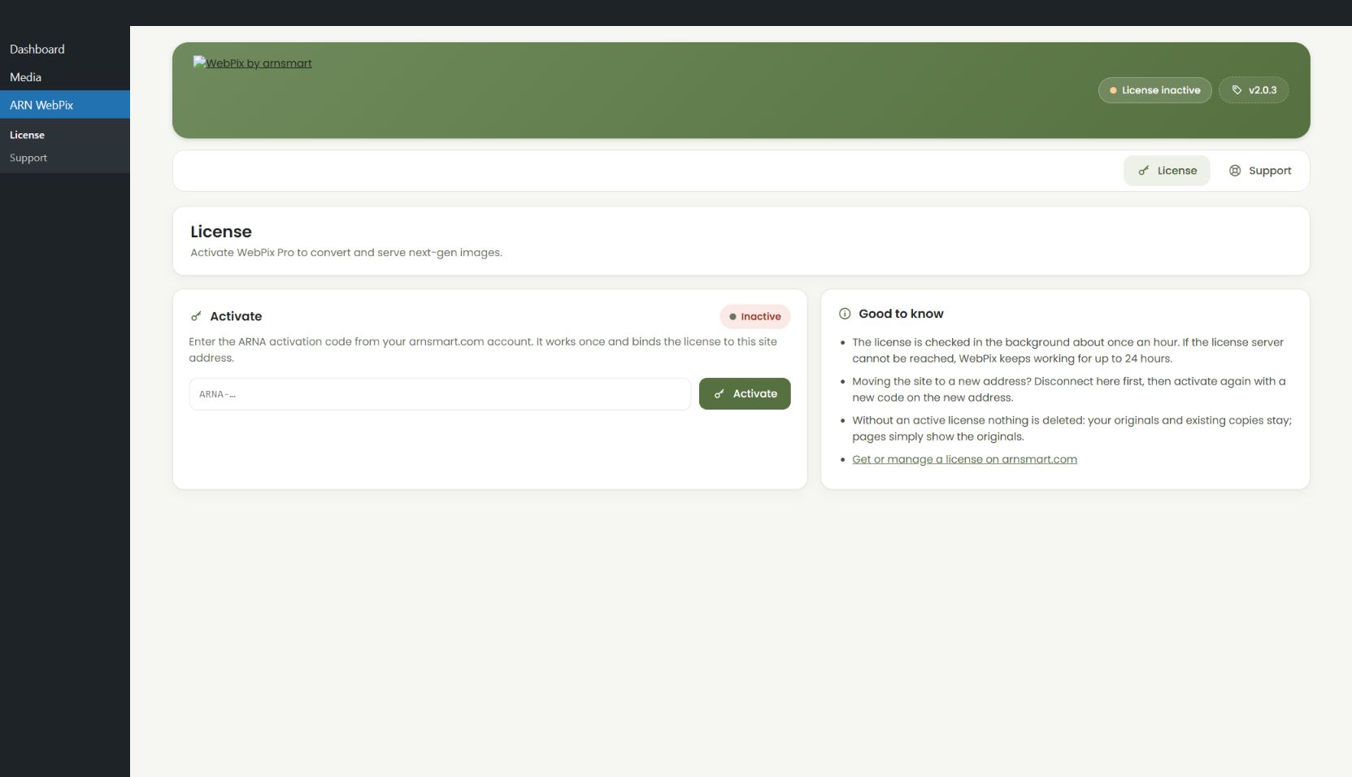Click the key icon beside Activate heading
The height and width of the screenshot is (777, 1352).
click(x=196, y=316)
